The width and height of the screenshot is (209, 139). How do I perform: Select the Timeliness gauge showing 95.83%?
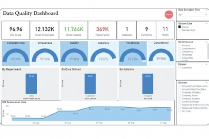click(x=133, y=54)
